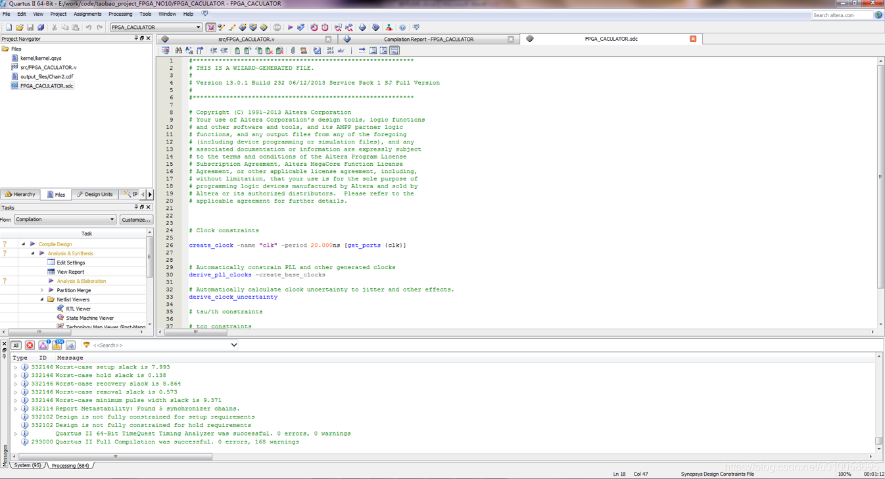Click the Save All toolbar icon
885x479 pixels.
pos(41,28)
